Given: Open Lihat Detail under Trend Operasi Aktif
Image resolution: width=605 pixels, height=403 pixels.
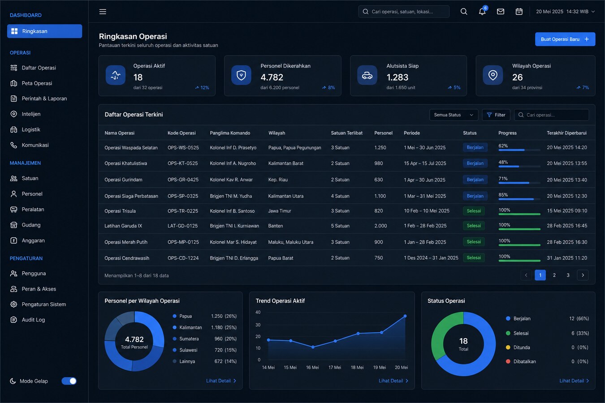Looking at the screenshot, I should point(393,381).
